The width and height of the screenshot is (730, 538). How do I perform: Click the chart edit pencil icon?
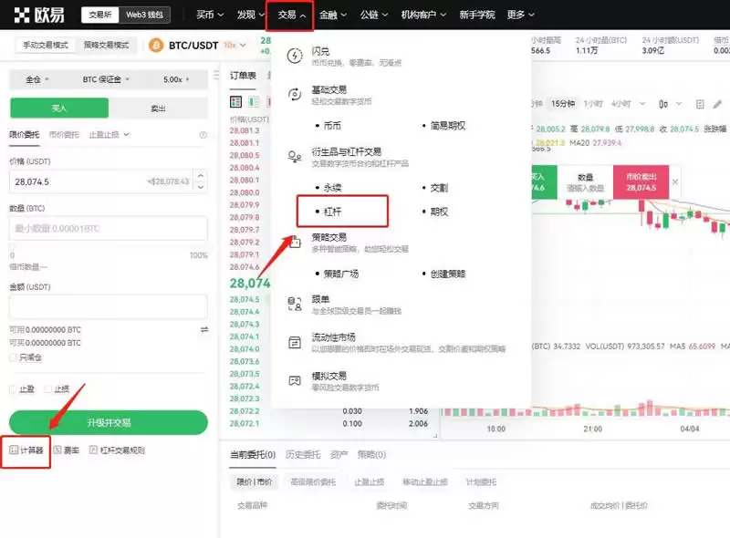[717, 105]
